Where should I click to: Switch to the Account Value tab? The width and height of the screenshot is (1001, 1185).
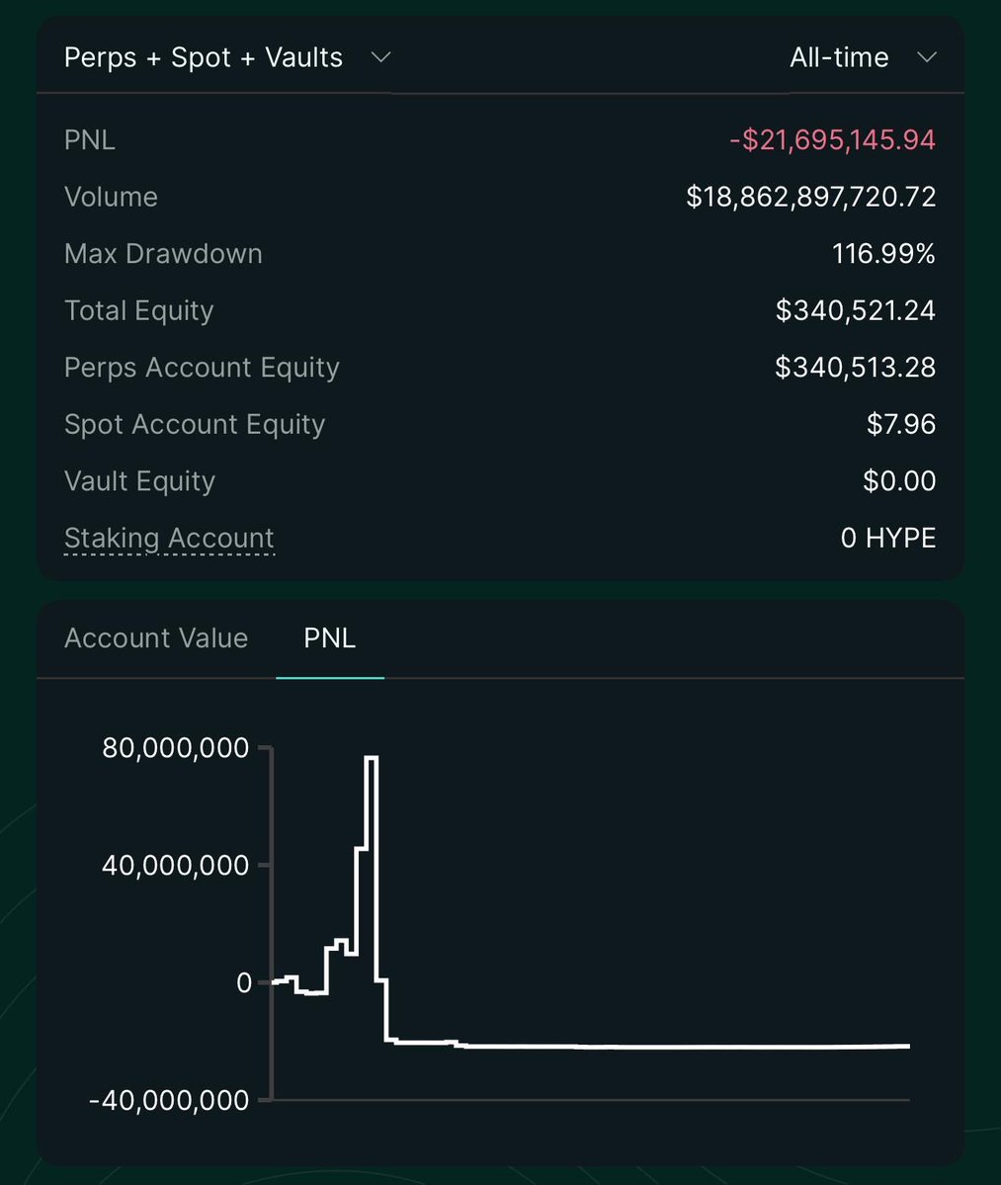(156, 637)
